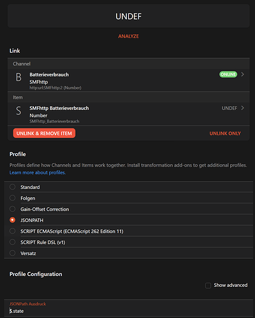Open SMFhttp Batterieverbrauch item via chevron
The height and width of the screenshot is (318, 255).
242,108
